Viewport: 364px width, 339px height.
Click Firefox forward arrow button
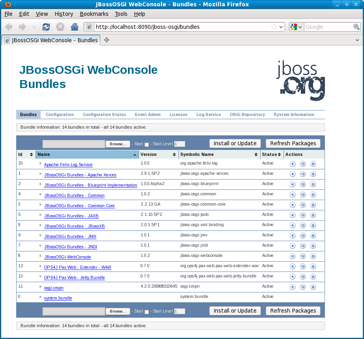point(22,27)
